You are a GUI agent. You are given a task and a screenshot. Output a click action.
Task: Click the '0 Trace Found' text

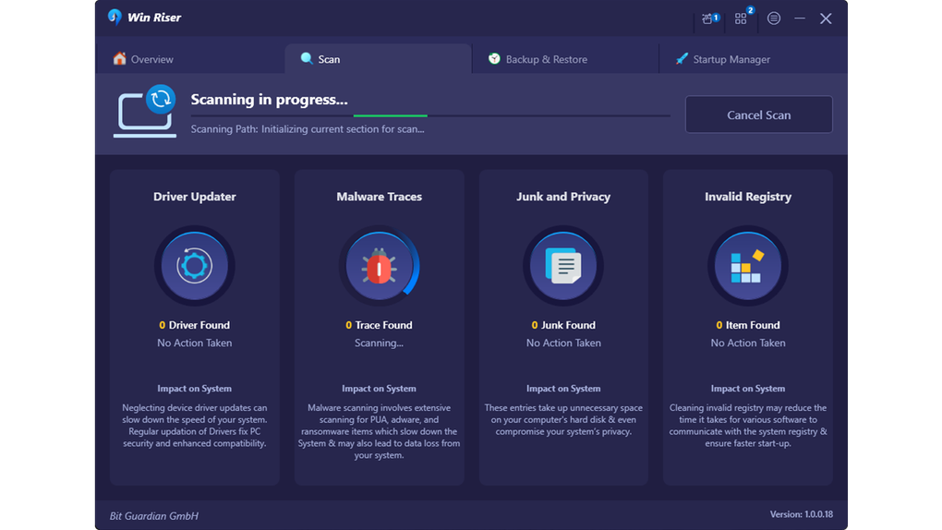[379, 325]
